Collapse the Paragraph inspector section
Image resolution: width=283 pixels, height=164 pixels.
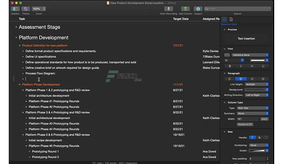224,74
